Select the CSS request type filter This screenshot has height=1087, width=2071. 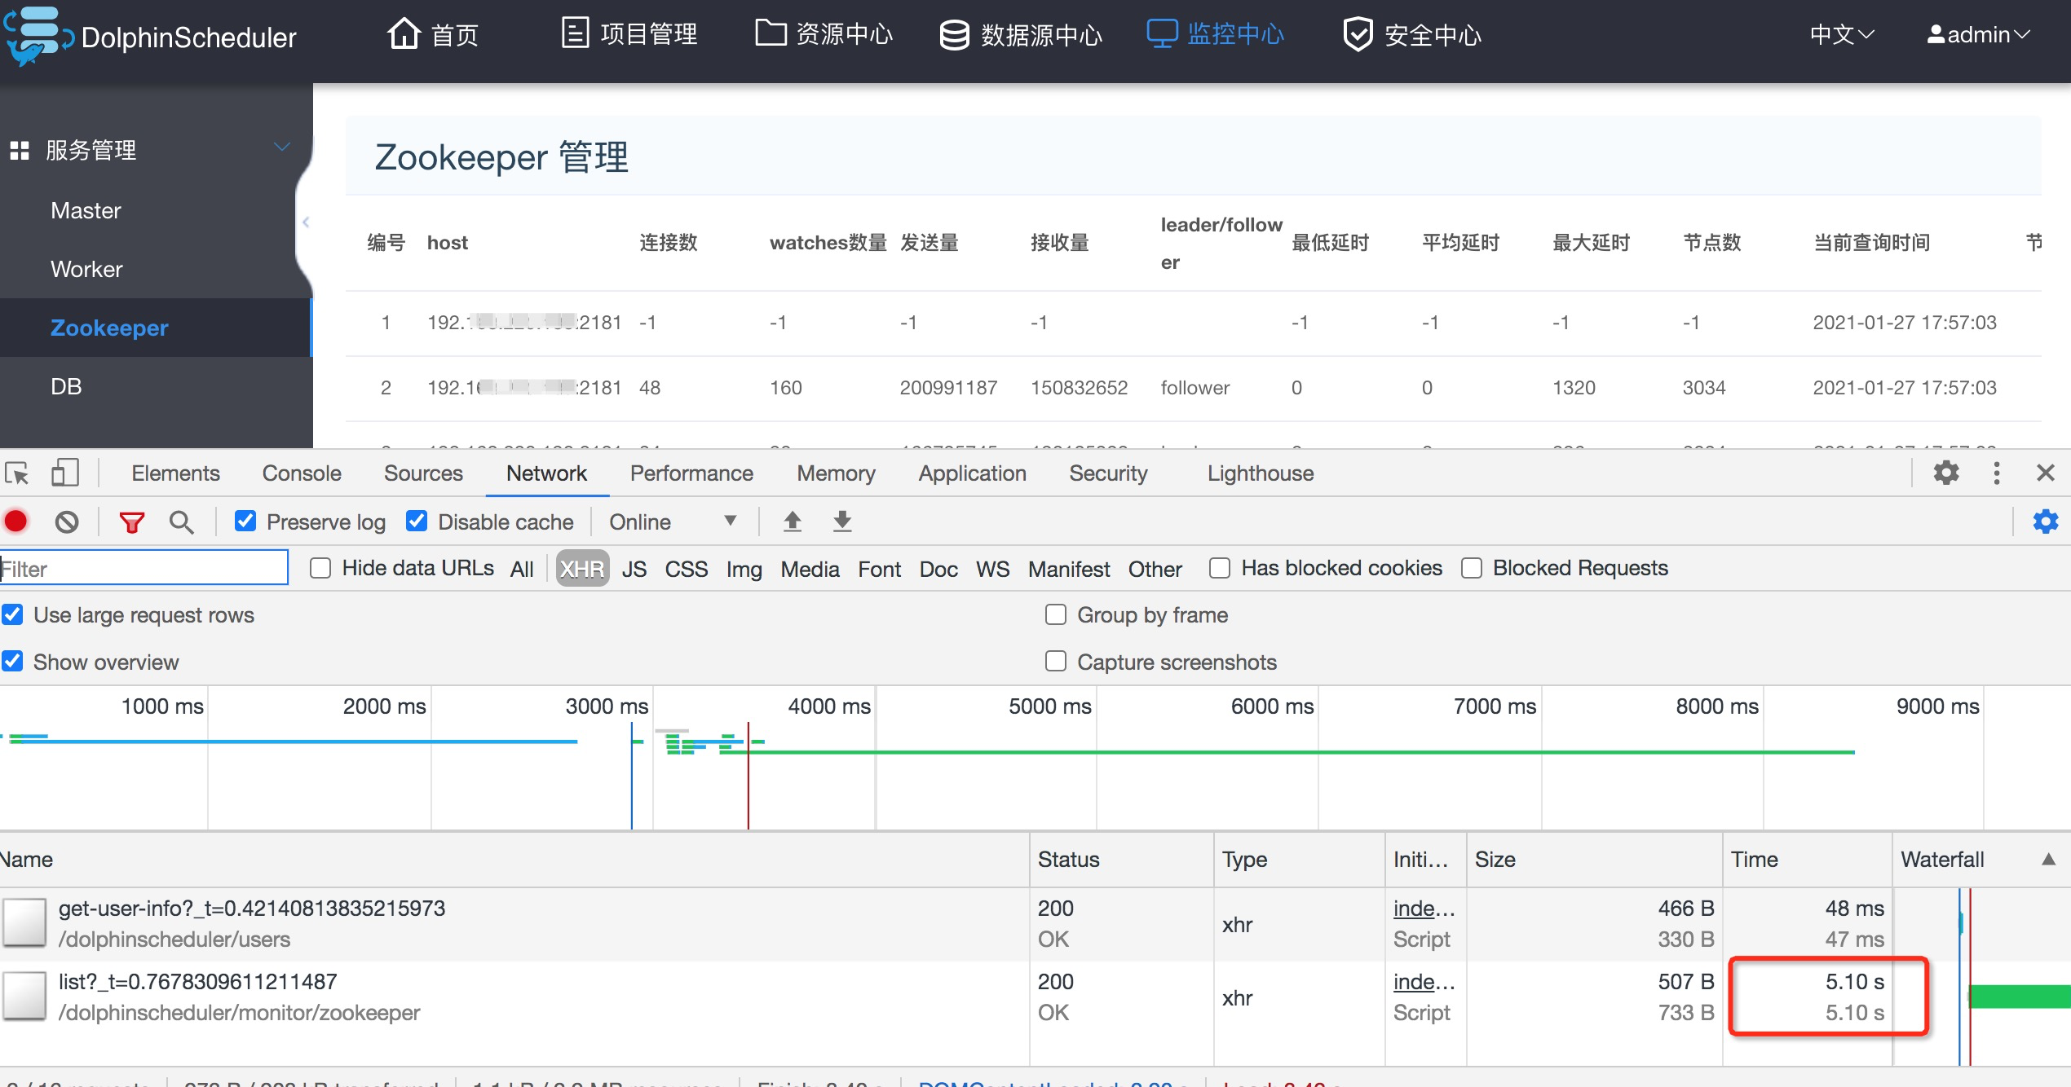(687, 569)
